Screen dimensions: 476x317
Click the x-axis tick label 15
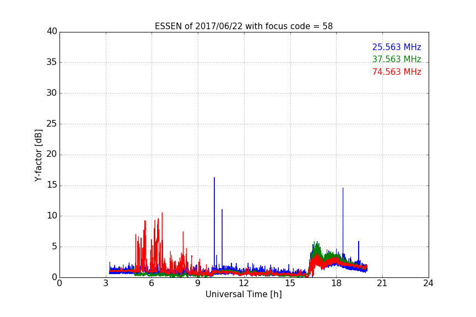(290, 283)
